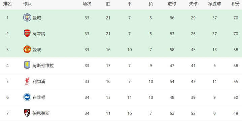242x121 pixels.
Task: Sort by the 进球 column header
Action: coord(172,4)
